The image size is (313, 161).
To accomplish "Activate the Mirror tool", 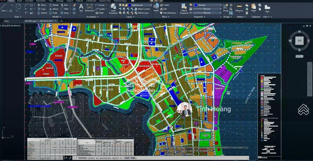I will pyautogui.click(x=54, y=9).
